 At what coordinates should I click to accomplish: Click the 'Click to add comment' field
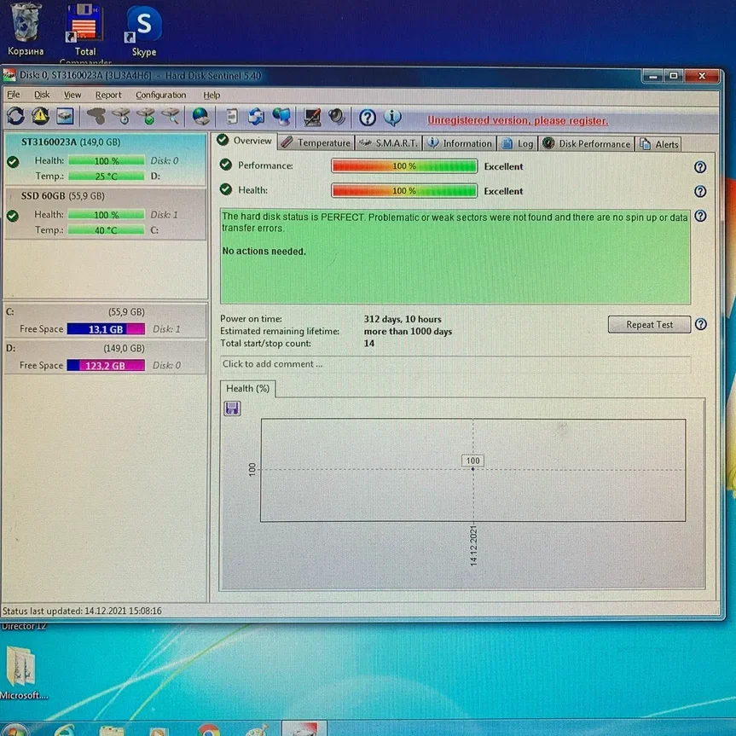pos(455,364)
